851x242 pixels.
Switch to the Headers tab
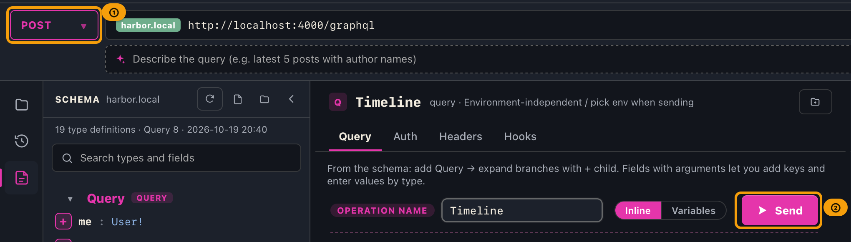click(x=461, y=137)
